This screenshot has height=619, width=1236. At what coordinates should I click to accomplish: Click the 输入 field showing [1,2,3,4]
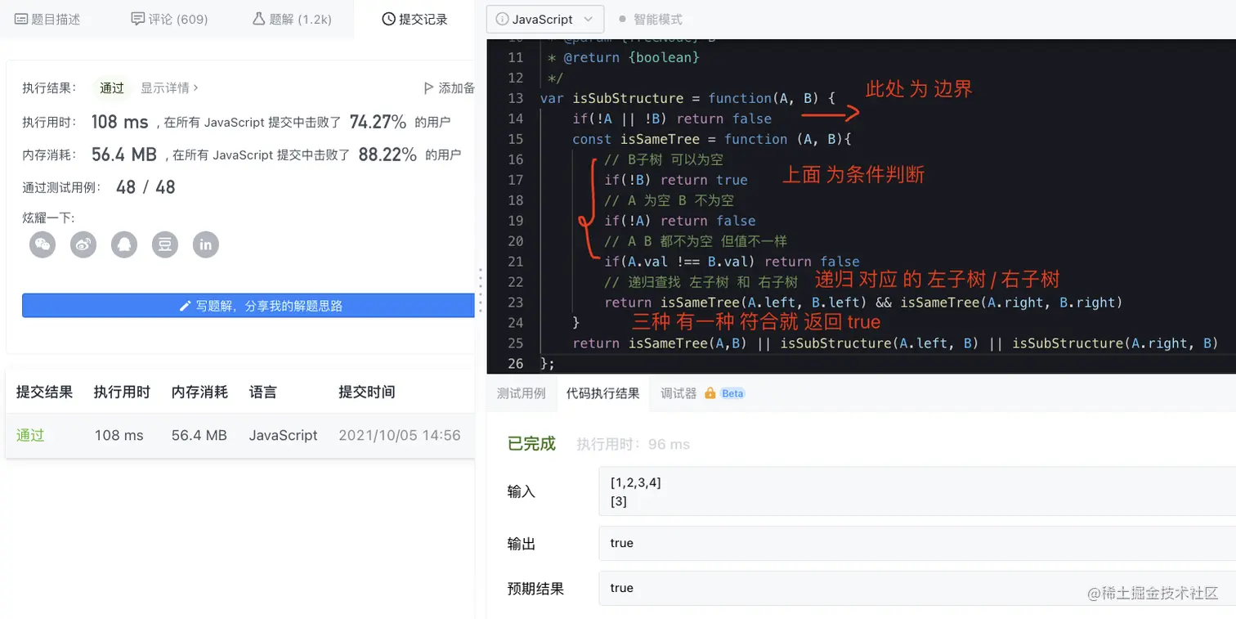point(917,491)
